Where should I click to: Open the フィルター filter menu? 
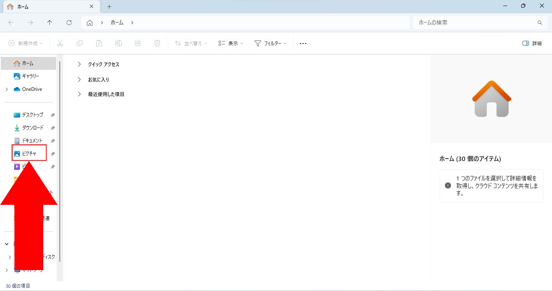270,43
